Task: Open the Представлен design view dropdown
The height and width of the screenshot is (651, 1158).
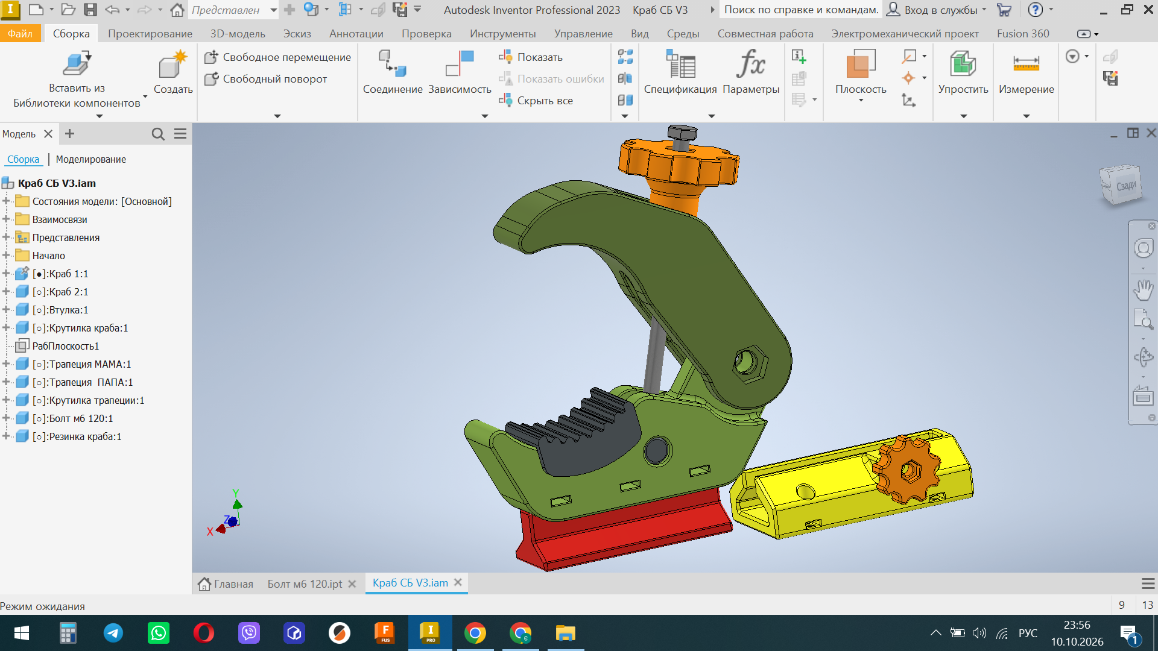Action: click(274, 10)
